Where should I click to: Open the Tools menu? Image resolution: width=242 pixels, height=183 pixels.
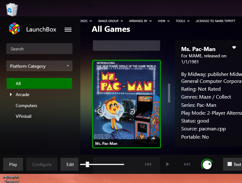click(182, 21)
